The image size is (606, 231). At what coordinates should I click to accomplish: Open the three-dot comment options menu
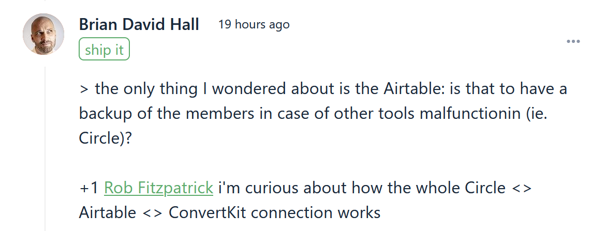[573, 41]
